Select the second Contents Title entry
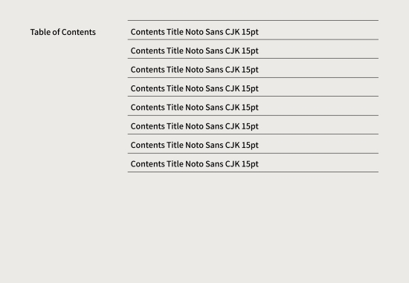 click(253, 49)
